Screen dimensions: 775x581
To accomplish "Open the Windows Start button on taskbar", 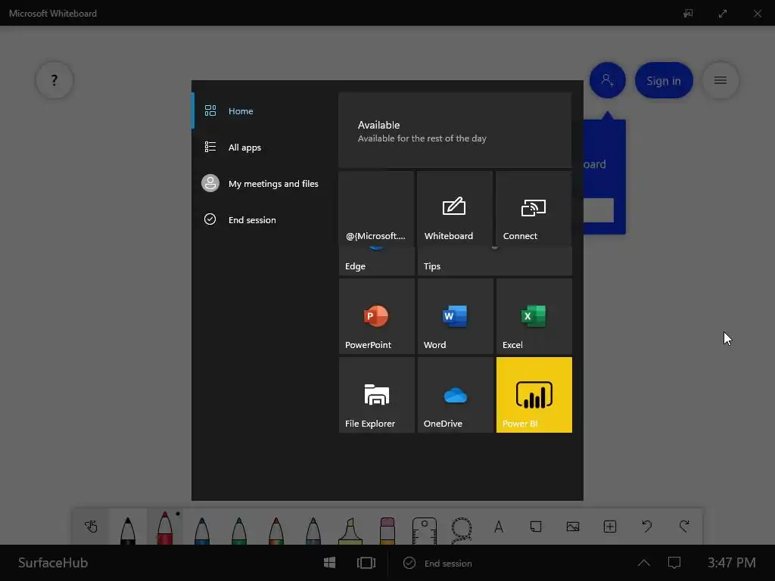I will tap(330, 563).
